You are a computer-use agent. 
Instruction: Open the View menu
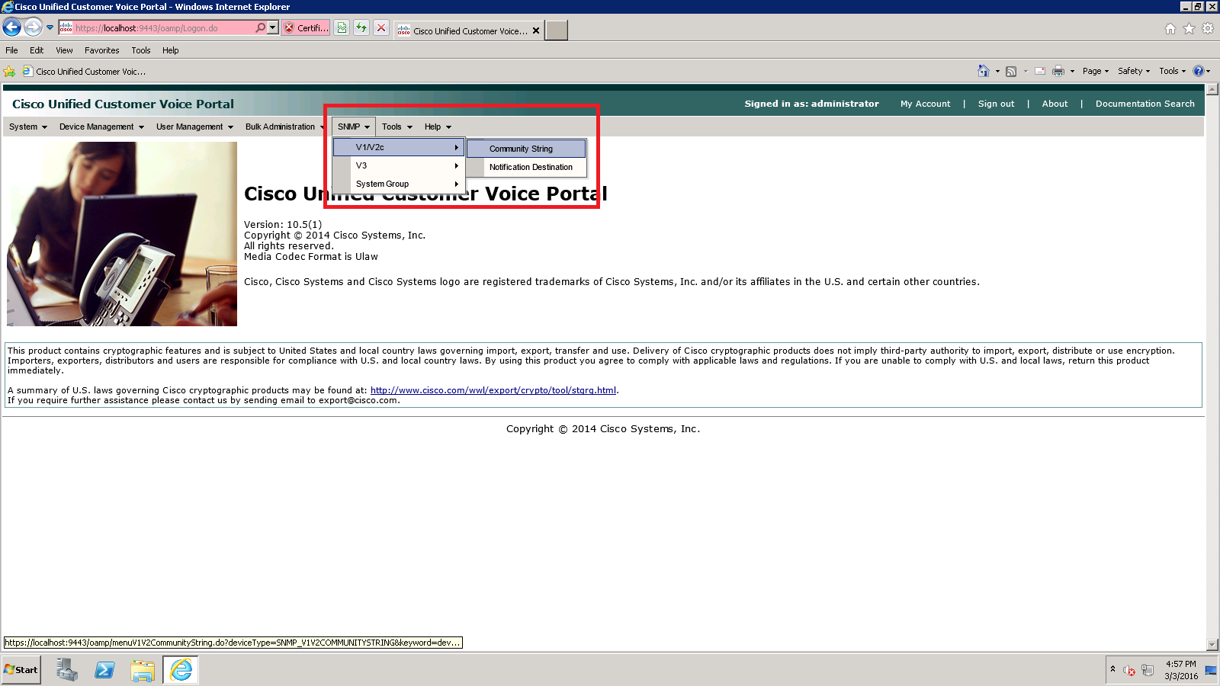click(64, 50)
